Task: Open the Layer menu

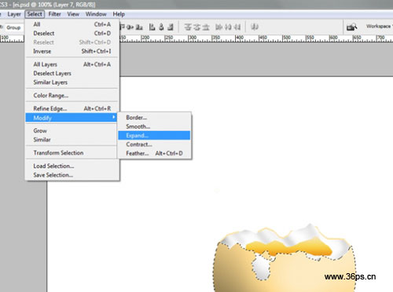Action: tap(14, 14)
